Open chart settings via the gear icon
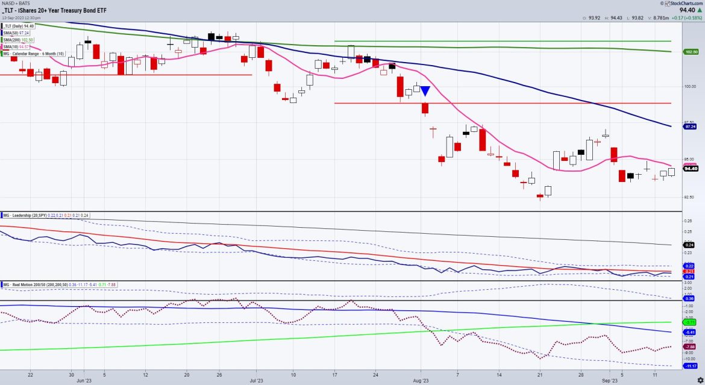Image resolution: width=705 pixels, height=385 pixels. [701, 380]
